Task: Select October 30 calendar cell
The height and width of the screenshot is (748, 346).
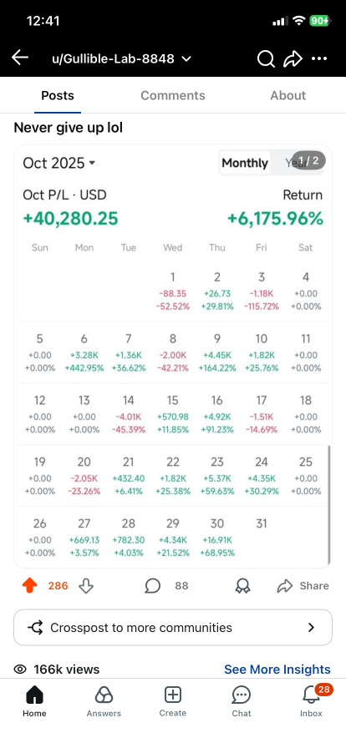Action: [217, 538]
